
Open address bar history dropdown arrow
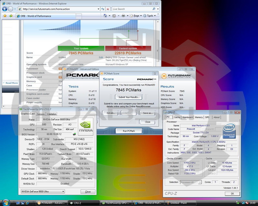[x=98, y=9]
